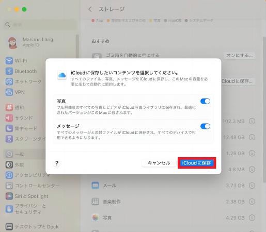Screen dimensions: 266x232
Task: Open サウンド speaker icon in sidebar
Action: coord(9,118)
